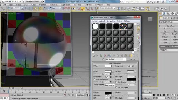Toggle the AutoGrid checkbox

[164, 28]
